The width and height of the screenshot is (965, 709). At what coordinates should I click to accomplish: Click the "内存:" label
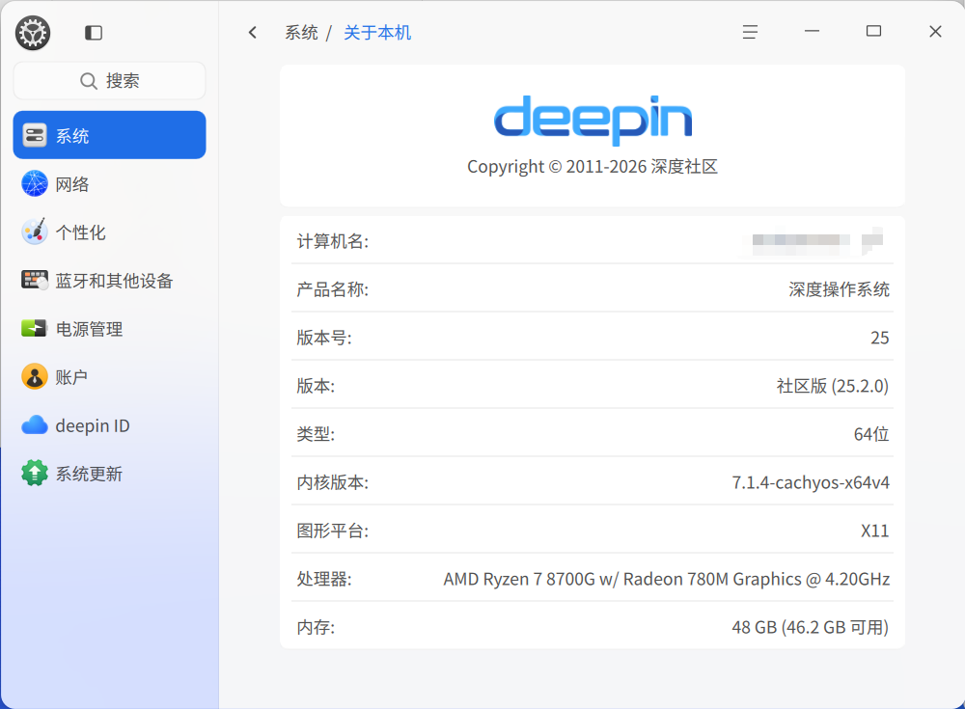click(x=316, y=627)
